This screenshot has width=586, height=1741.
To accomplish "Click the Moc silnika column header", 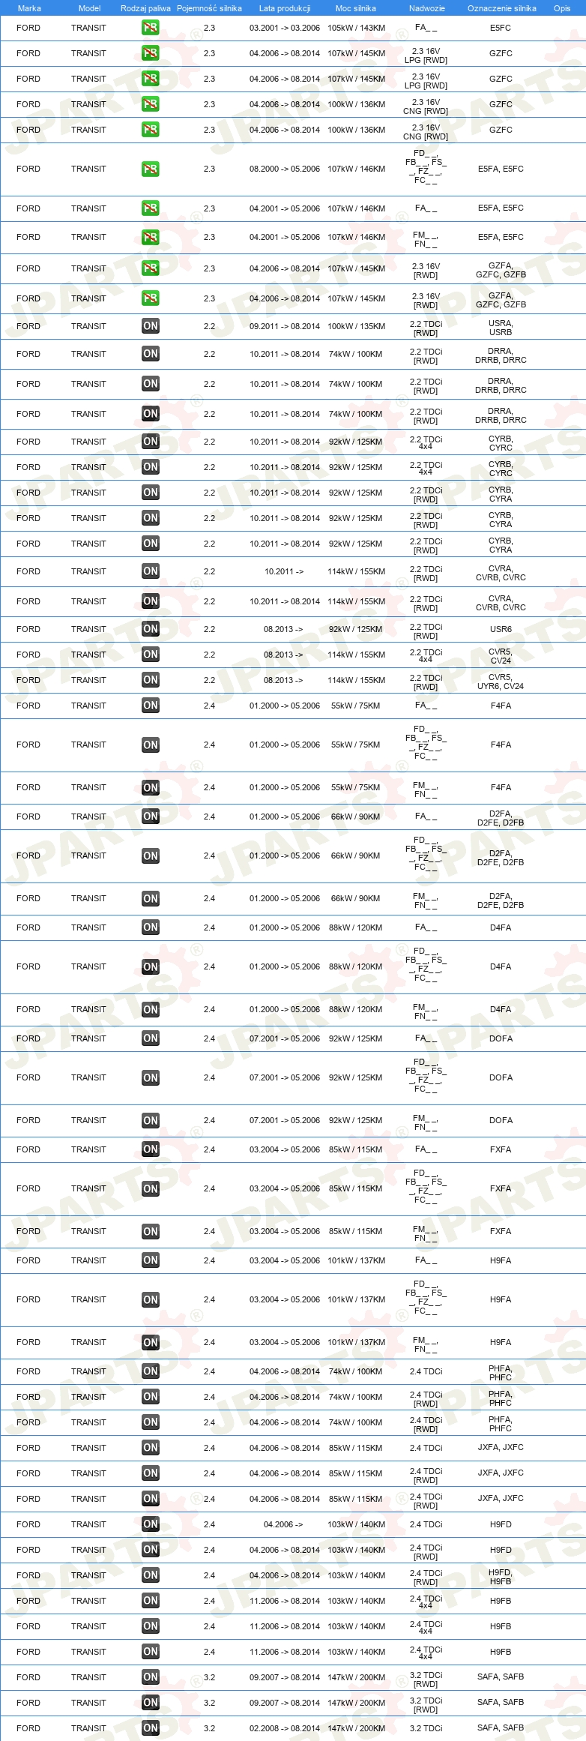I will pos(356,8).
